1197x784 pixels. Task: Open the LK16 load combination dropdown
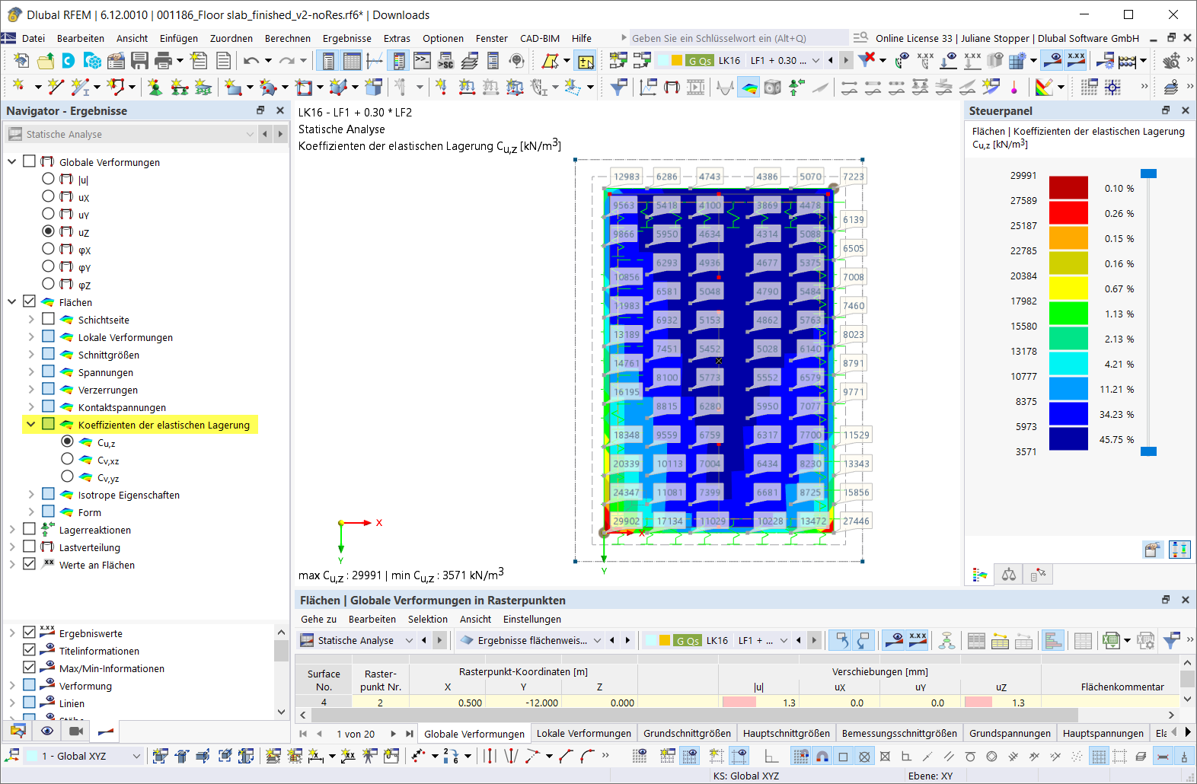tap(816, 60)
